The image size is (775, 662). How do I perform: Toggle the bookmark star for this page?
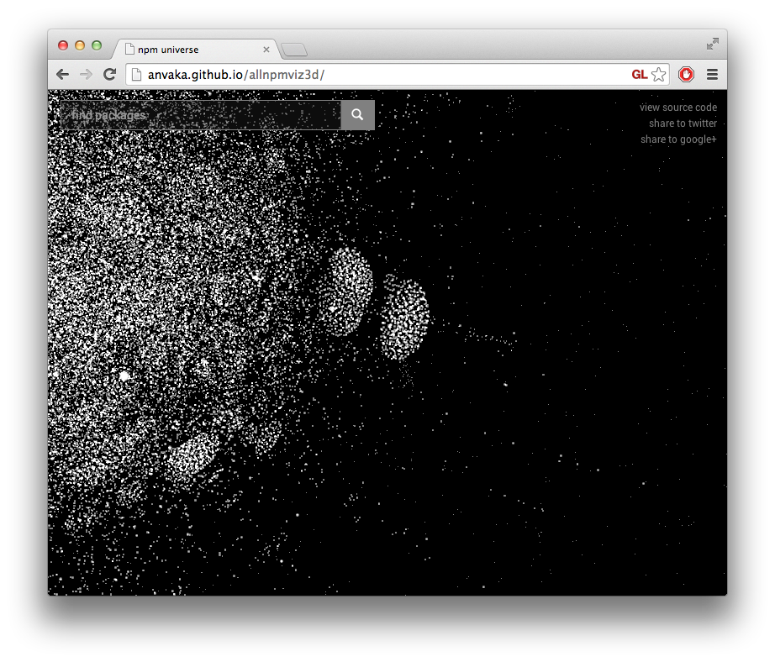click(x=658, y=74)
